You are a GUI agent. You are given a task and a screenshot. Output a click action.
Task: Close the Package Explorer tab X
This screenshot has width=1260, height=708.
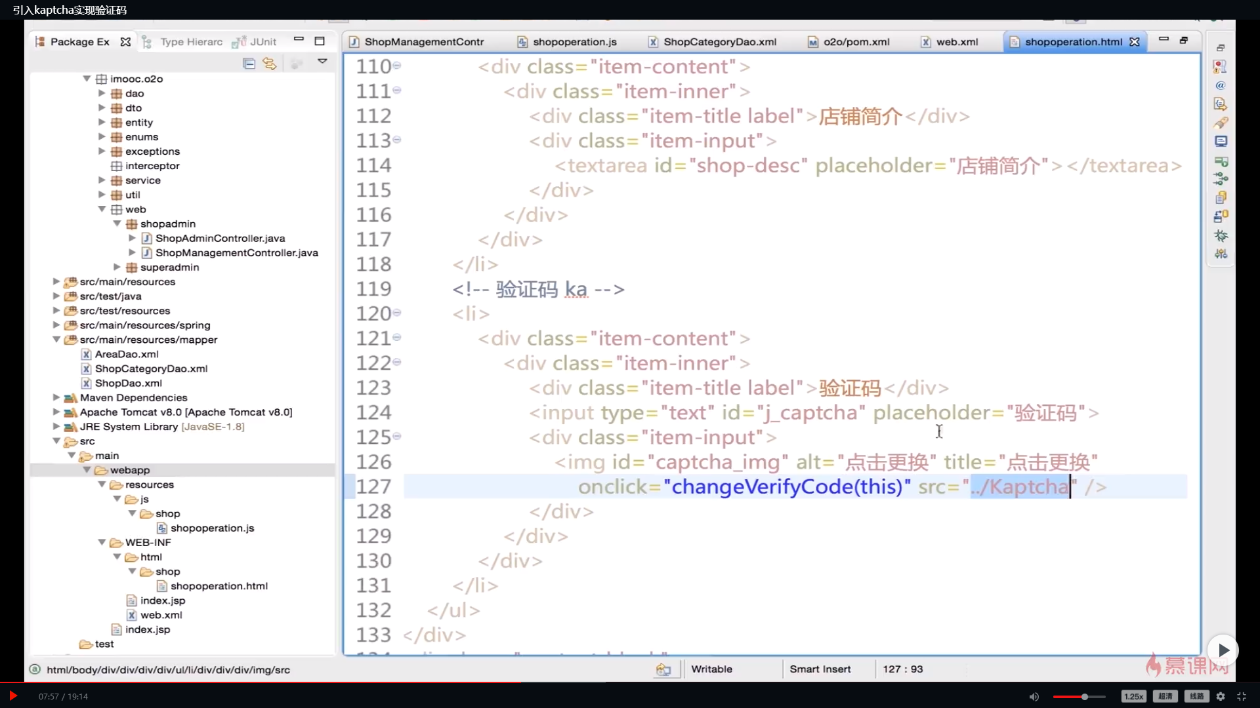pos(125,42)
